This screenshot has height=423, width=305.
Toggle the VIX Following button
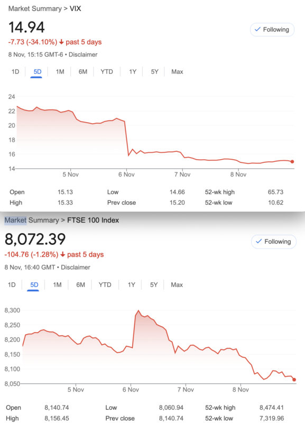[272, 30]
